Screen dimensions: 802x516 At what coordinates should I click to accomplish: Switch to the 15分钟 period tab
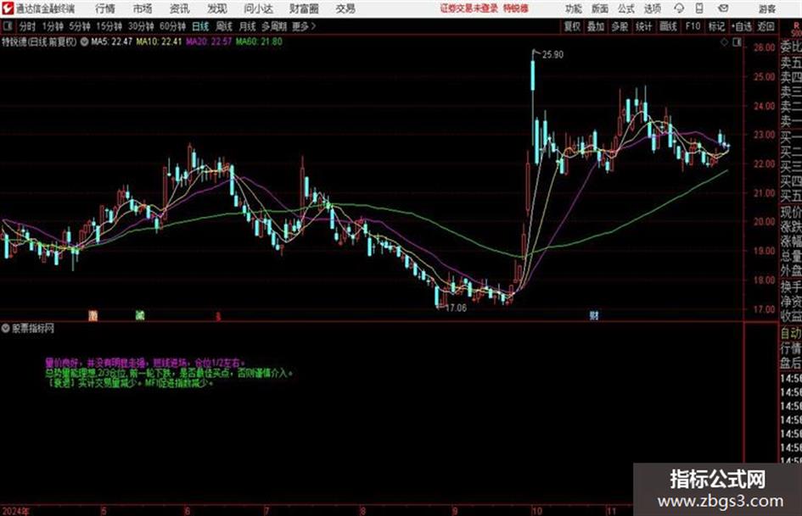point(109,26)
